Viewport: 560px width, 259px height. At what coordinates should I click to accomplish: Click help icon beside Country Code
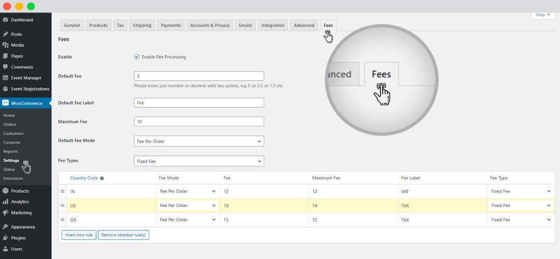point(102,178)
